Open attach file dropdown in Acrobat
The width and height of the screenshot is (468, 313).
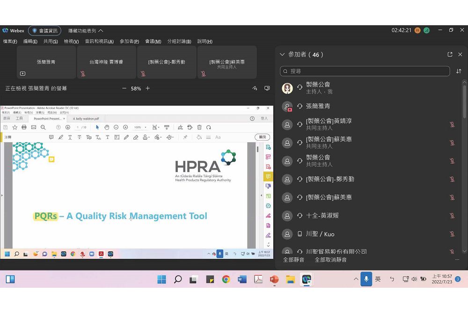[158, 137]
